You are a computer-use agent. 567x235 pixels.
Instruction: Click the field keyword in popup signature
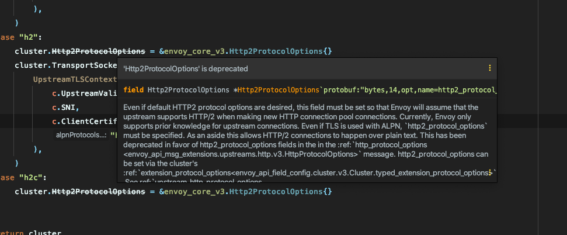coord(134,90)
